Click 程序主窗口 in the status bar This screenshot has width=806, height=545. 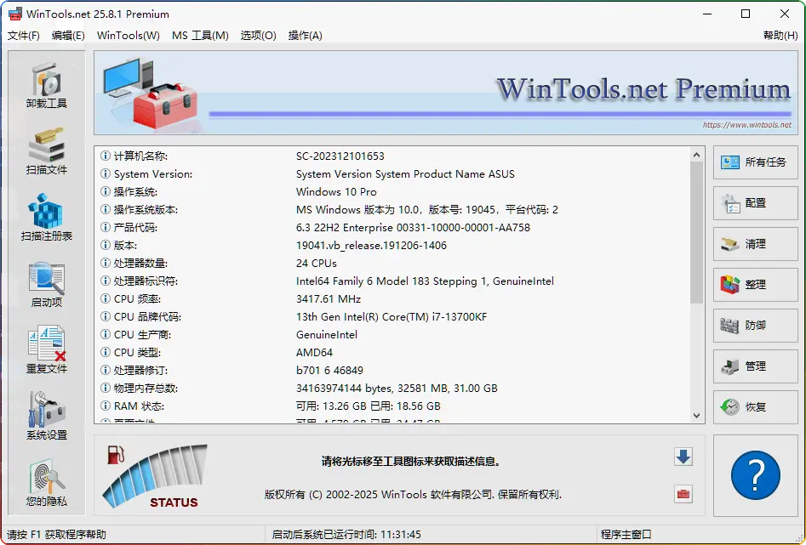(x=626, y=535)
